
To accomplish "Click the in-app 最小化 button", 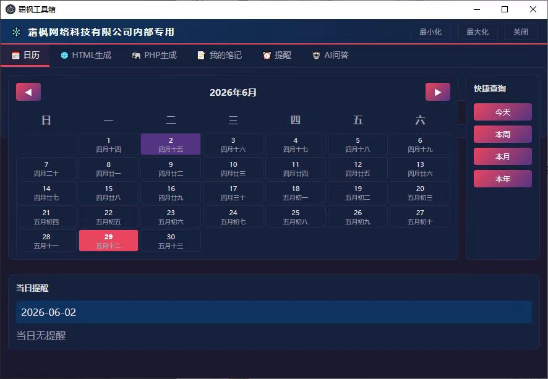I will pyautogui.click(x=430, y=32).
